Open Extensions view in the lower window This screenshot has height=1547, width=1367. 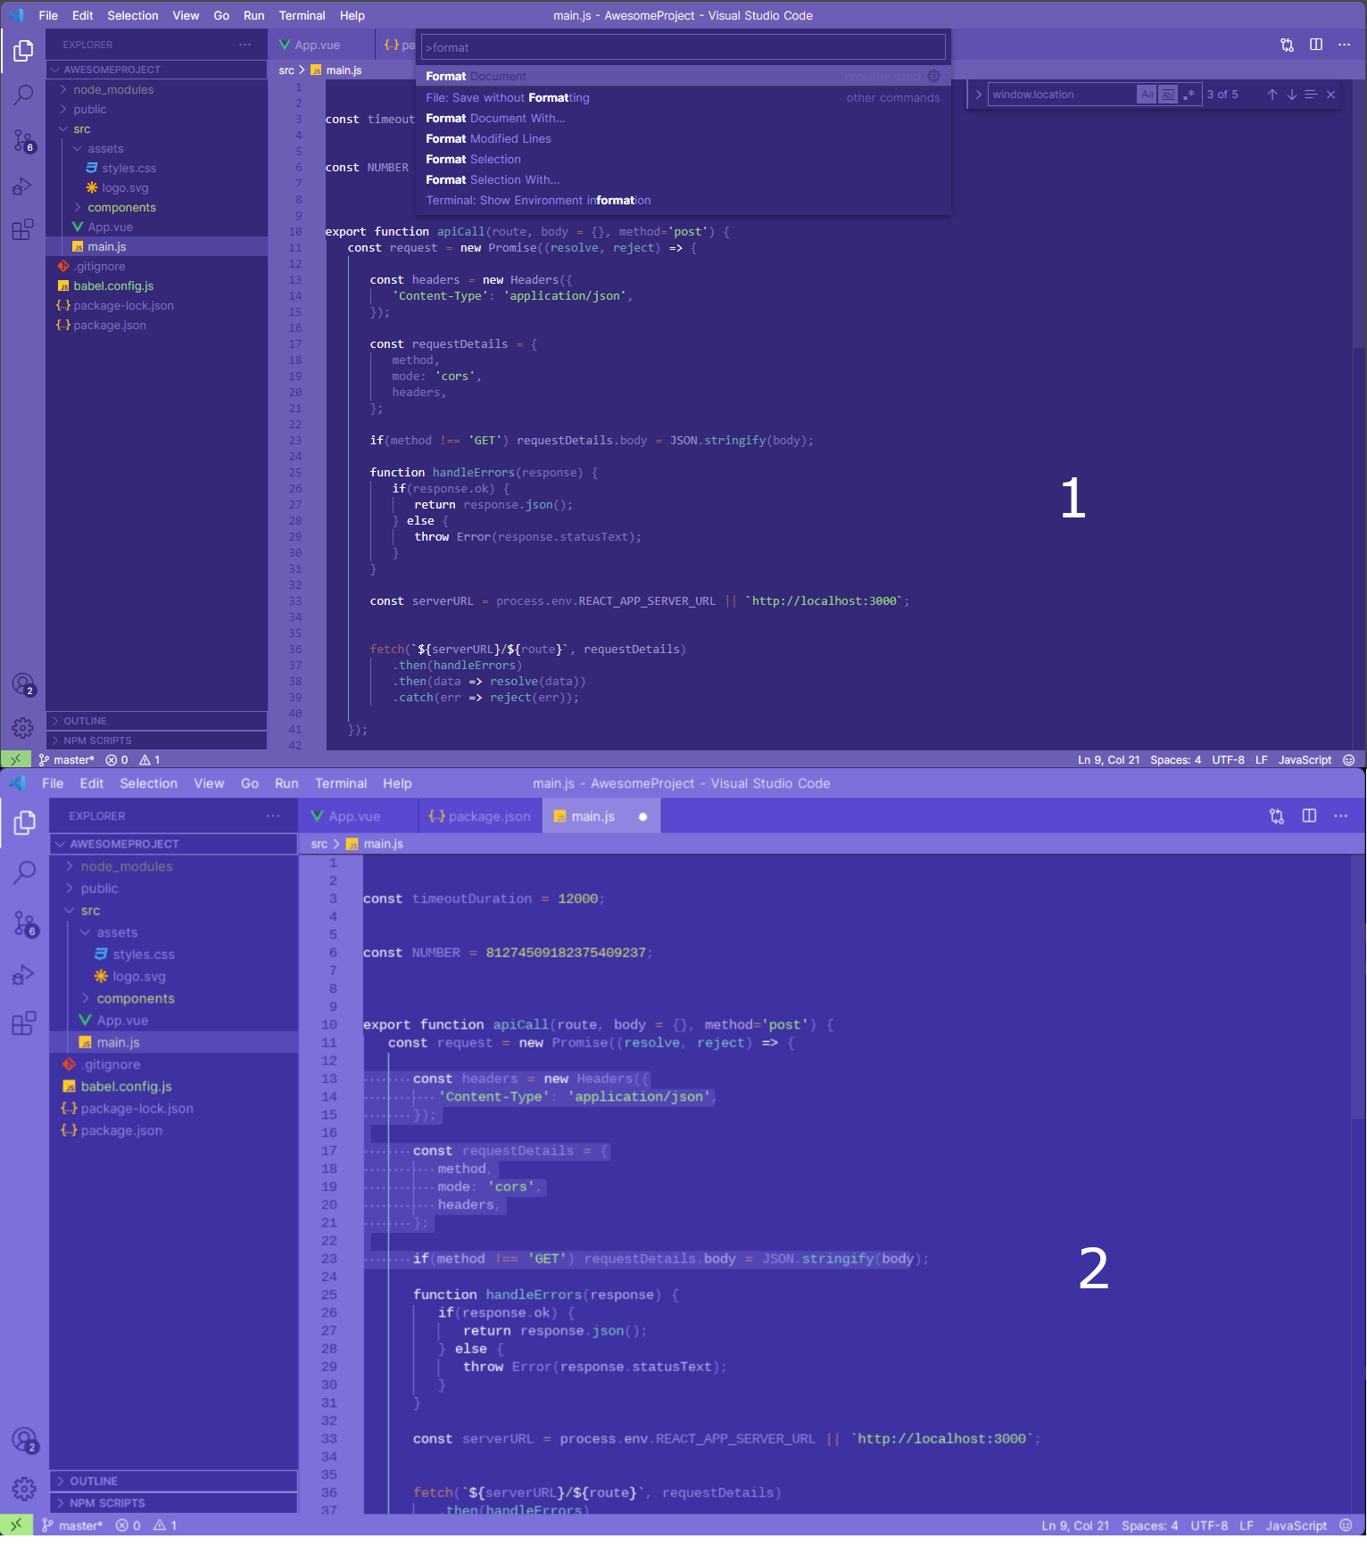(x=25, y=1023)
